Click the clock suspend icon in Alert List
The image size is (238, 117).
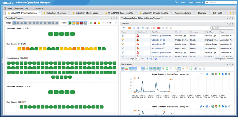coord(163,28)
